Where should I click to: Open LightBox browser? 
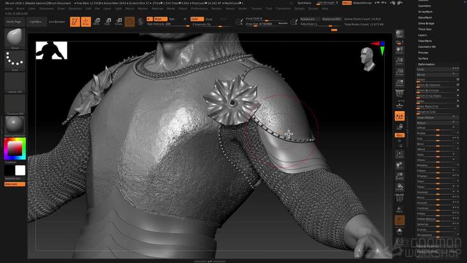[x=36, y=22]
